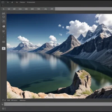The height and width of the screenshot is (112, 112).
Task: Open the second, longer text menu in the top bar
Action: 31,2
